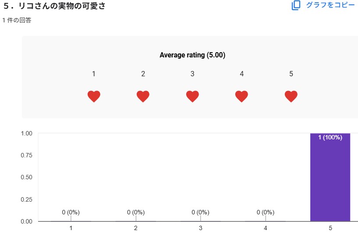This screenshot has height=238, width=358.
Task: Click the question title リコさんの実物の可愛さ
Action: (62, 6)
